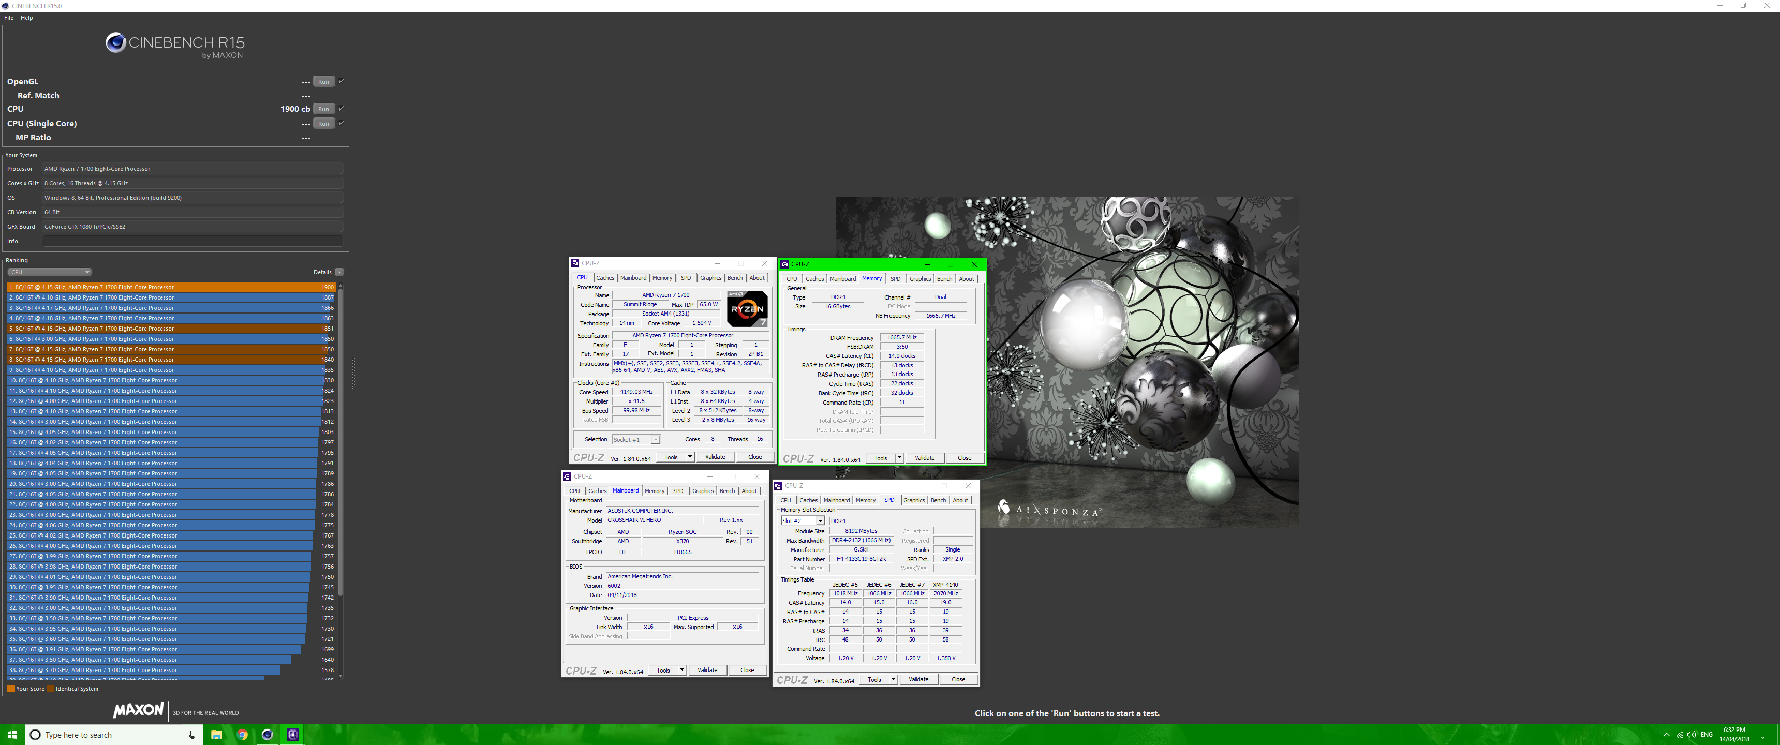
Task: Expand Tools arrow in CPU-Z Mainboard window
Action: pyautogui.click(x=682, y=671)
